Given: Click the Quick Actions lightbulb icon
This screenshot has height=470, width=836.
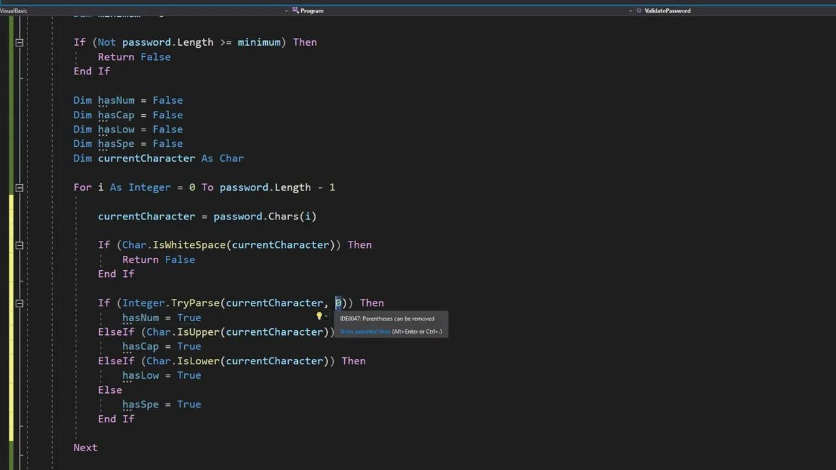Looking at the screenshot, I should (319, 317).
